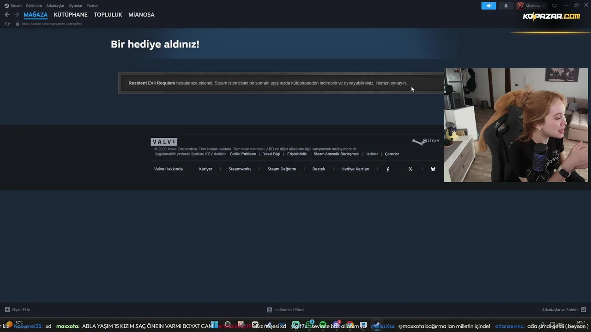Open the Oyunlar menu
Viewport: 591px width, 332px height.
coord(76,6)
